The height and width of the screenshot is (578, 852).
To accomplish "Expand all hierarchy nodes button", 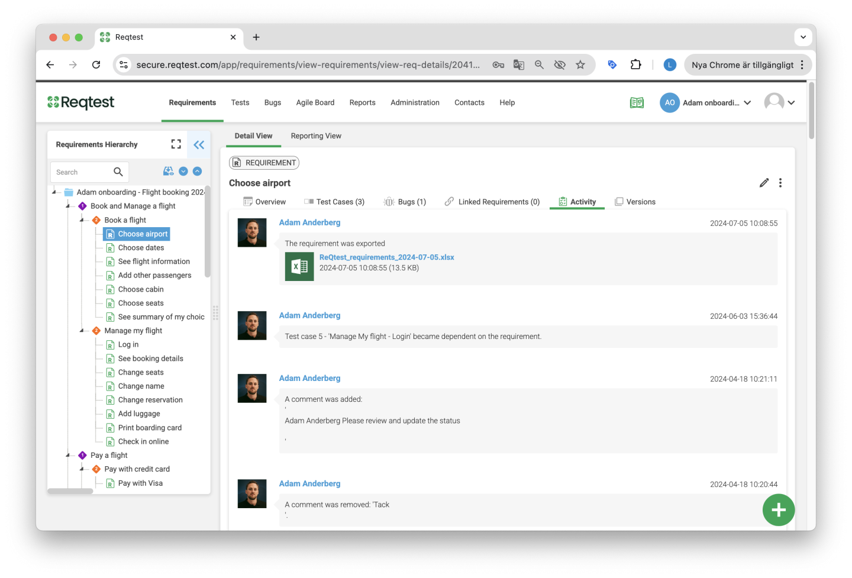I will click(183, 171).
